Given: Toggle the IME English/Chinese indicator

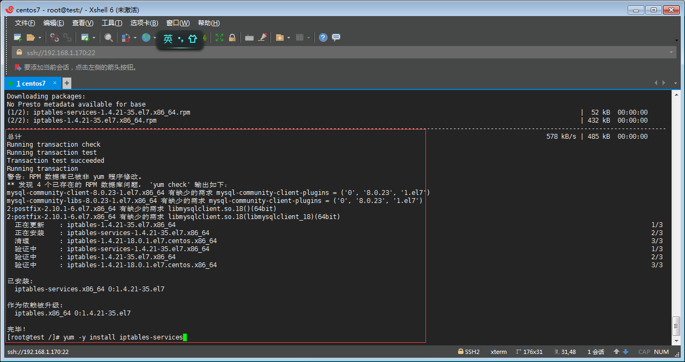Looking at the screenshot, I should (168, 39).
